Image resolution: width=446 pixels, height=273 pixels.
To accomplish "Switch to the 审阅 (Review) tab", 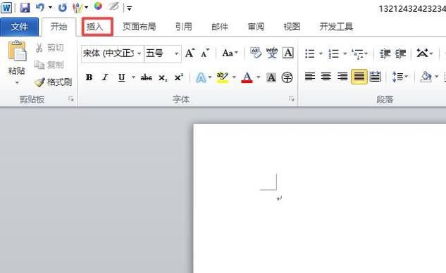I will (256, 27).
